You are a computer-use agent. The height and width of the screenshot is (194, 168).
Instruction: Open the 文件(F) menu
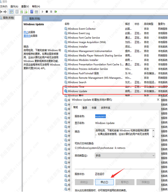[x=4, y=6]
